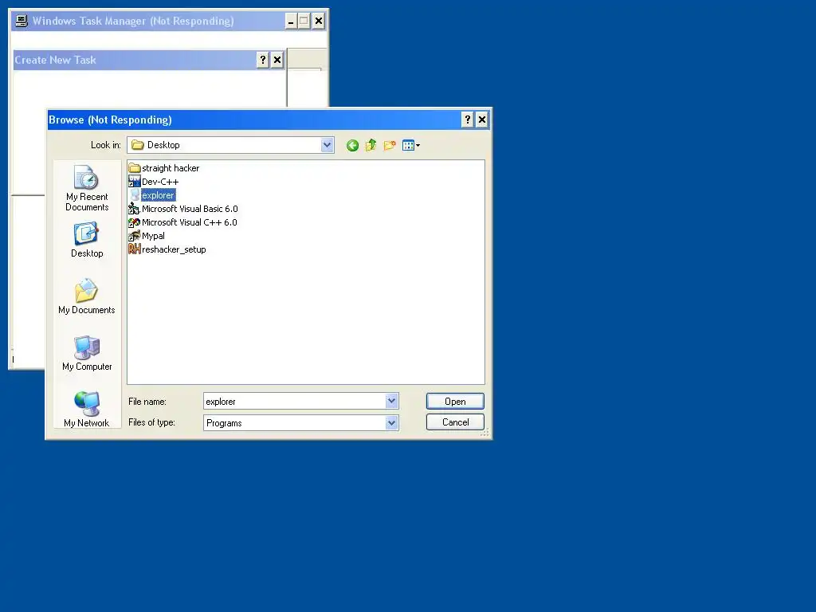Viewport: 816px width, 612px height.
Task: Select the 'reshacker_setup' file name
Action: click(174, 249)
